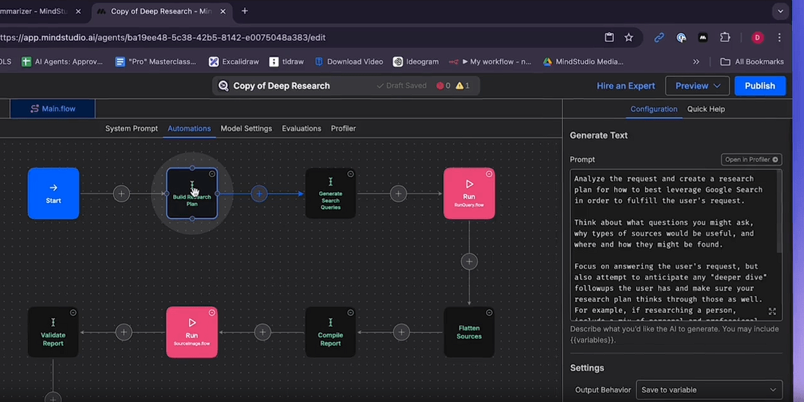Screen dimensions: 804x402
Task: Open the Output Behavior dropdown
Action: click(709, 390)
